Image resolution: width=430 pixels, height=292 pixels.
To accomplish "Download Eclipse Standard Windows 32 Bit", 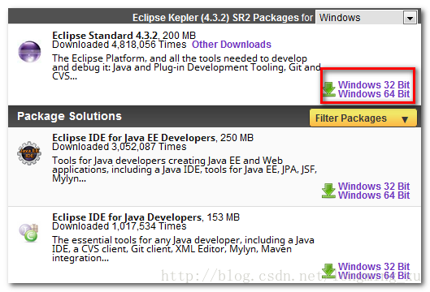I will click(x=374, y=85).
